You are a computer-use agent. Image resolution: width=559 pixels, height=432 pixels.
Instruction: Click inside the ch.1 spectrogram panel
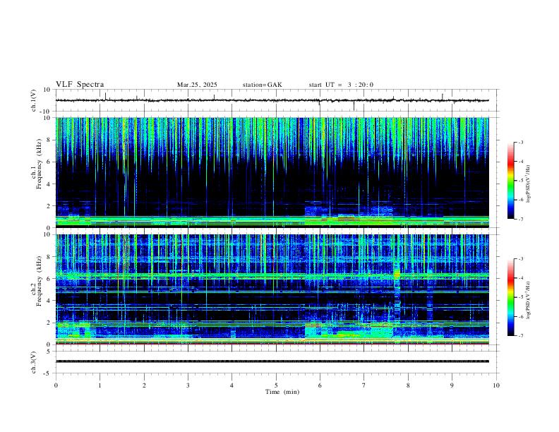point(272,172)
